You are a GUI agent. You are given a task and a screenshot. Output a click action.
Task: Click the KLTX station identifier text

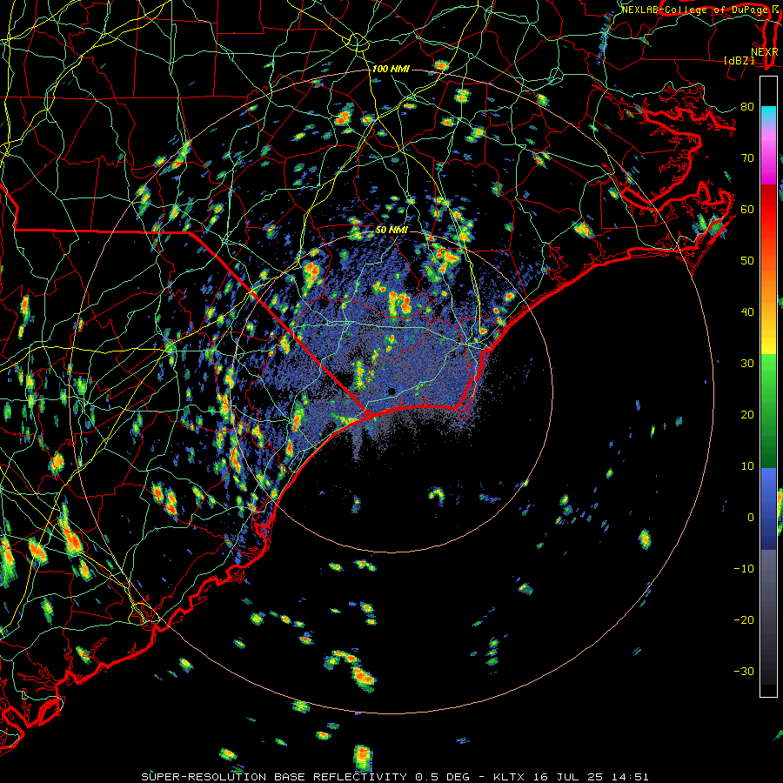tap(509, 777)
